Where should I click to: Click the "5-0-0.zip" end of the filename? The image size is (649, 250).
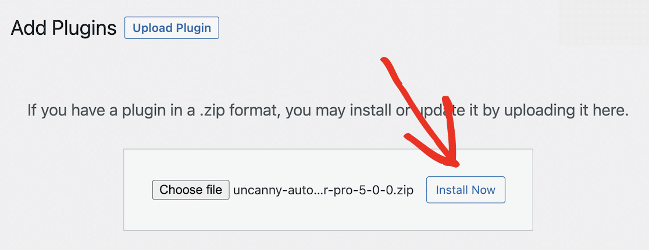point(390,190)
